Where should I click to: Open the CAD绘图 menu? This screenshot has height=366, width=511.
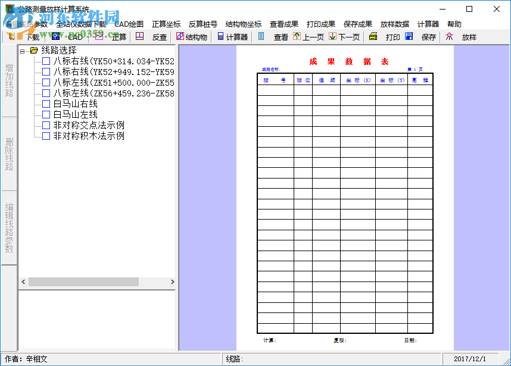pyautogui.click(x=129, y=24)
